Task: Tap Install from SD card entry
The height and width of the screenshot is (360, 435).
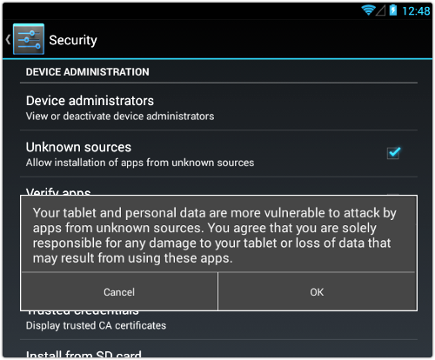Action: [x=84, y=353]
